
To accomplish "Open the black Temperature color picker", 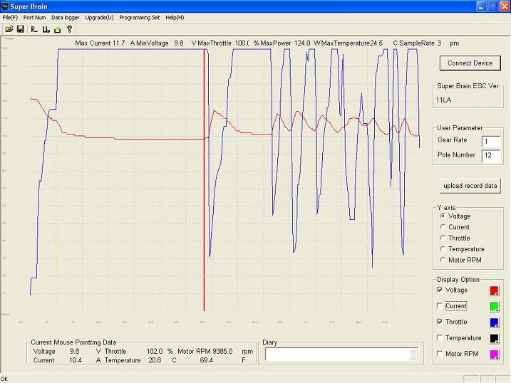I will pyautogui.click(x=494, y=338).
